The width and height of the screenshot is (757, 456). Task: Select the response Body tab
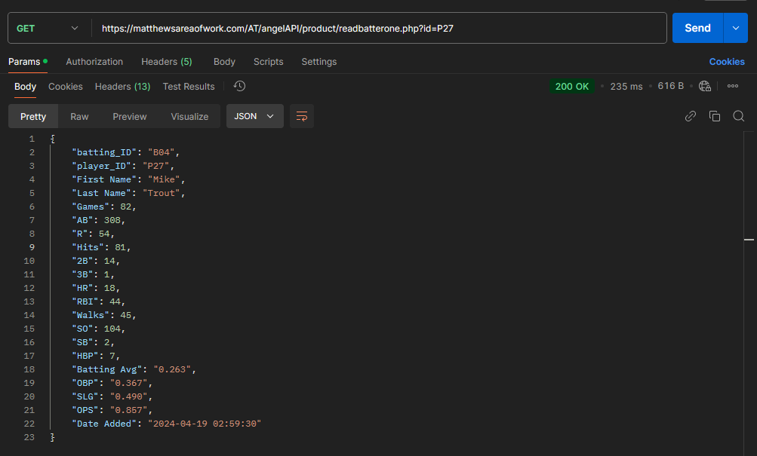[25, 86]
